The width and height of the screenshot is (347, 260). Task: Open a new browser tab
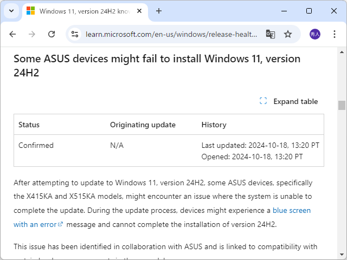[x=159, y=11]
